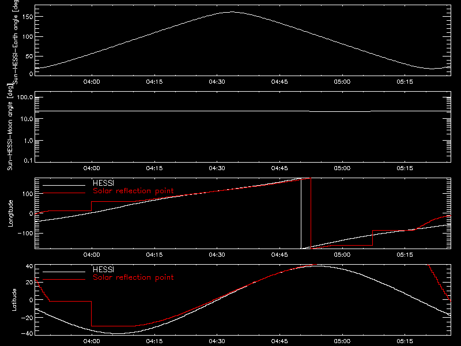Click 04:00 under the Moon angle plot
The image size is (461, 346).
(92, 168)
